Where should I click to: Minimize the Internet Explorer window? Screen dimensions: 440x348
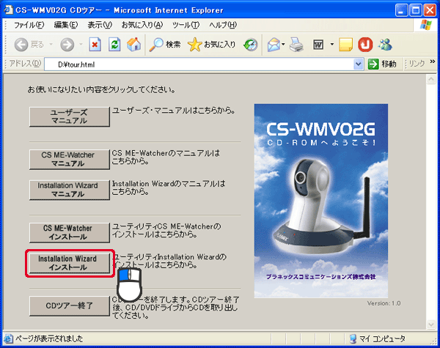tap(401, 10)
